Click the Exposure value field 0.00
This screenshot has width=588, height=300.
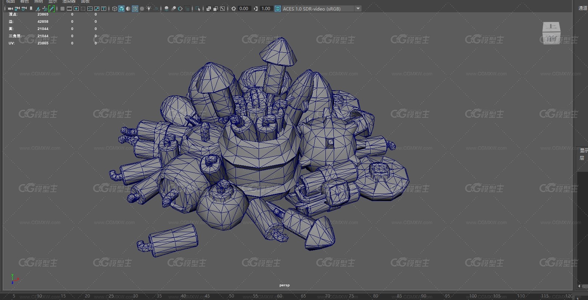point(244,9)
